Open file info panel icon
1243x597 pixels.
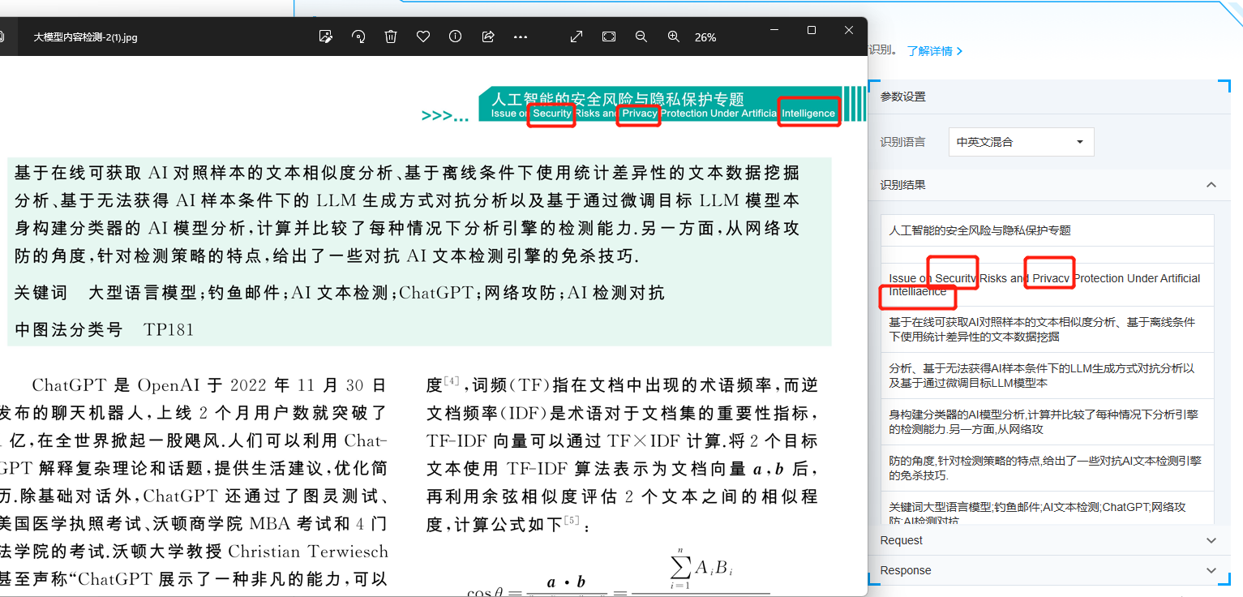click(456, 37)
